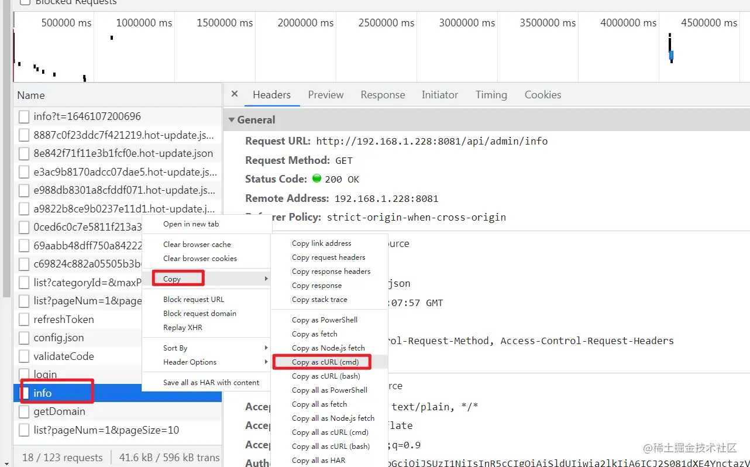Image resolution: width=750 pixels, height=467 pixels.
Task: Click the blue marker in timeline overview
Action: coord(671,56)
